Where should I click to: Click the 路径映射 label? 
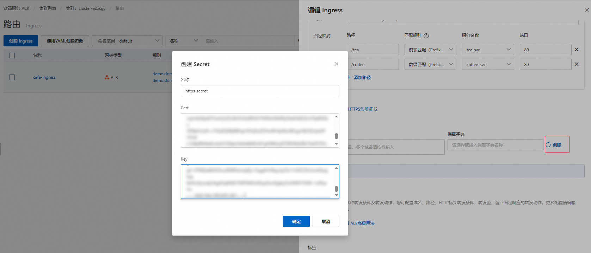pos(322,36)
